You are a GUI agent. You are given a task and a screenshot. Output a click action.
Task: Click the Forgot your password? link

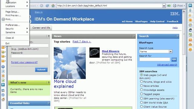tap(24, 62)
